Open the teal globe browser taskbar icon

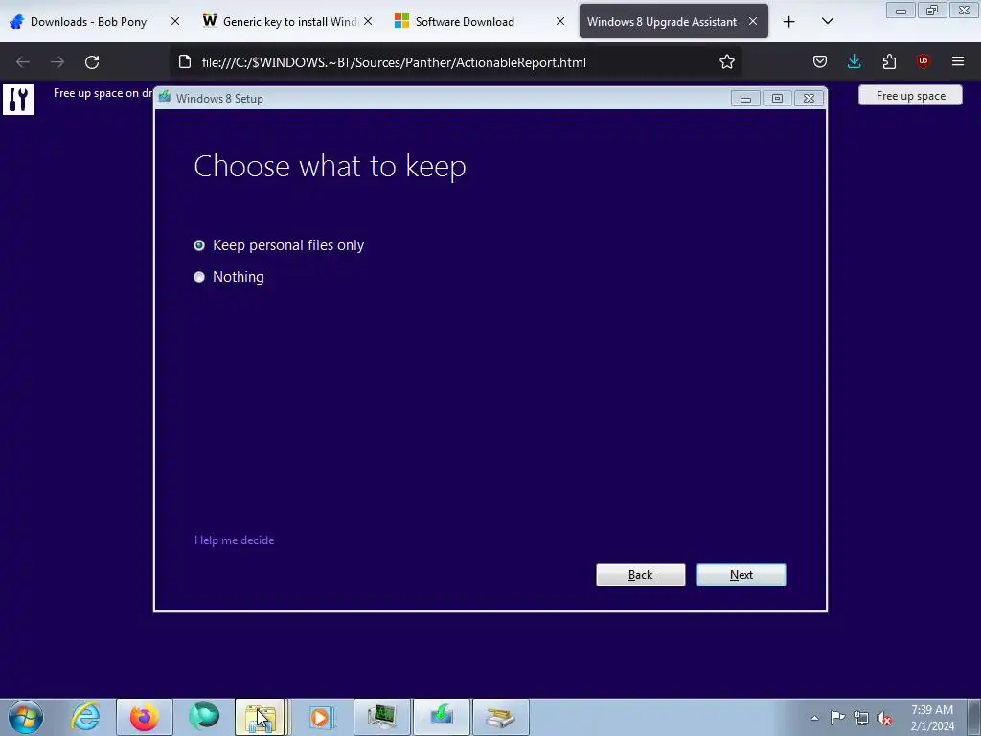pos(203,717)
